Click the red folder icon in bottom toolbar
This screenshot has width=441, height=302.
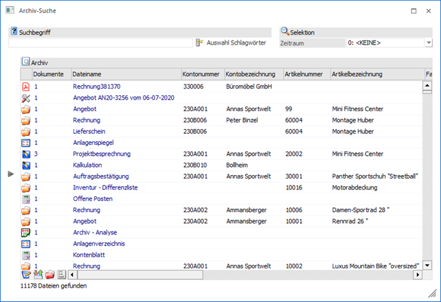click(x=49, y=275)
